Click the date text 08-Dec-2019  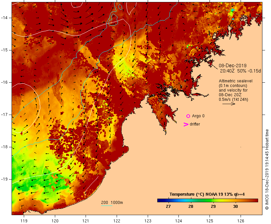pos(233,66)
